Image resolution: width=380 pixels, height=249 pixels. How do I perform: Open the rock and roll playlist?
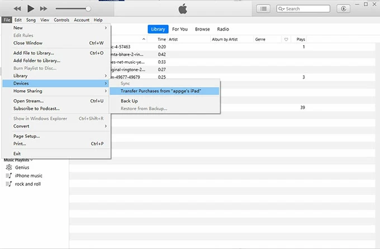pyautogui.click(x=27, y=184)
